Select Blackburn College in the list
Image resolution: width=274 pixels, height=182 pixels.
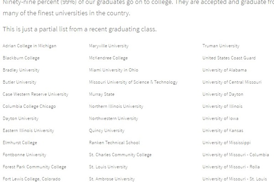pos(21,58)
